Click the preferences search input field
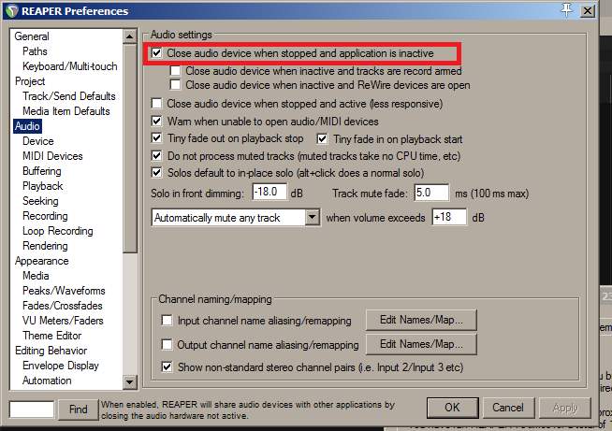The width and height of the screenshot is (612, 431). [32, 409]
